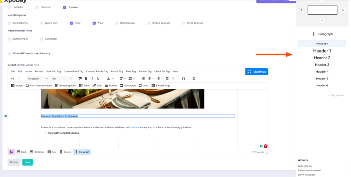Screen dimensions: 351x177
Task: Enable the Gold Sponsor category checkbox
Action: pyautogui.click(x=117, y=23)
